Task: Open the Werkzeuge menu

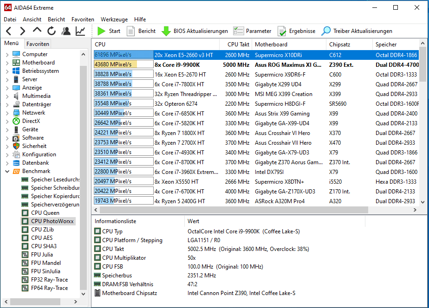Action: (114, 19)
